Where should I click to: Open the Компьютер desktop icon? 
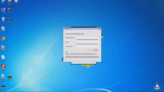pyautogui.click(x=3, y=10)
